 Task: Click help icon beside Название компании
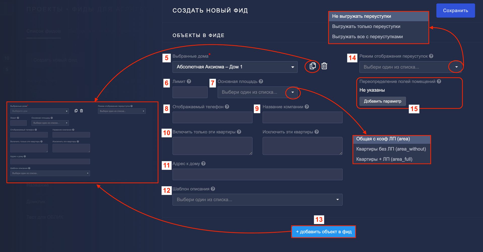pos(307,107)
